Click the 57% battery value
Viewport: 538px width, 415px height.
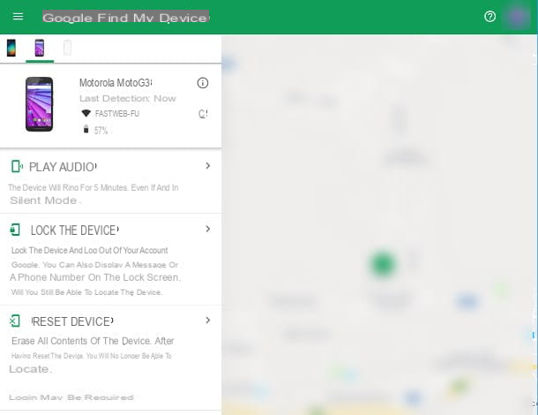(x=101, y=131)
